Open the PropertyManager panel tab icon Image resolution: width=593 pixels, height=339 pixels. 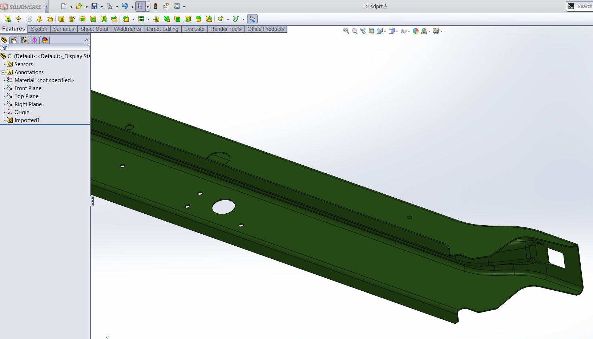14,40
